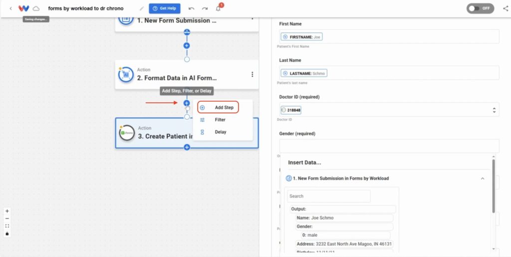Undo the last change
Screen dimensions: 511x257
191,8
